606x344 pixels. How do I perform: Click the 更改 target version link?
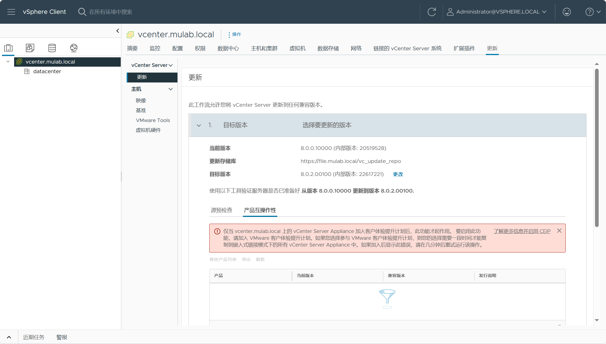[398, 174]
